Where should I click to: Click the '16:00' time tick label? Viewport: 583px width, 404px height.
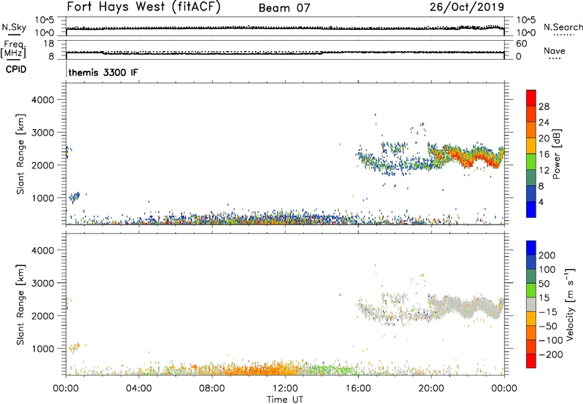tap(358, 389)
